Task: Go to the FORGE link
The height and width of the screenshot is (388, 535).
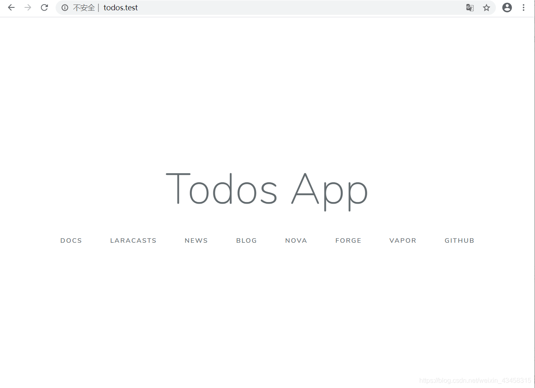Action: (x=348, y=241)
